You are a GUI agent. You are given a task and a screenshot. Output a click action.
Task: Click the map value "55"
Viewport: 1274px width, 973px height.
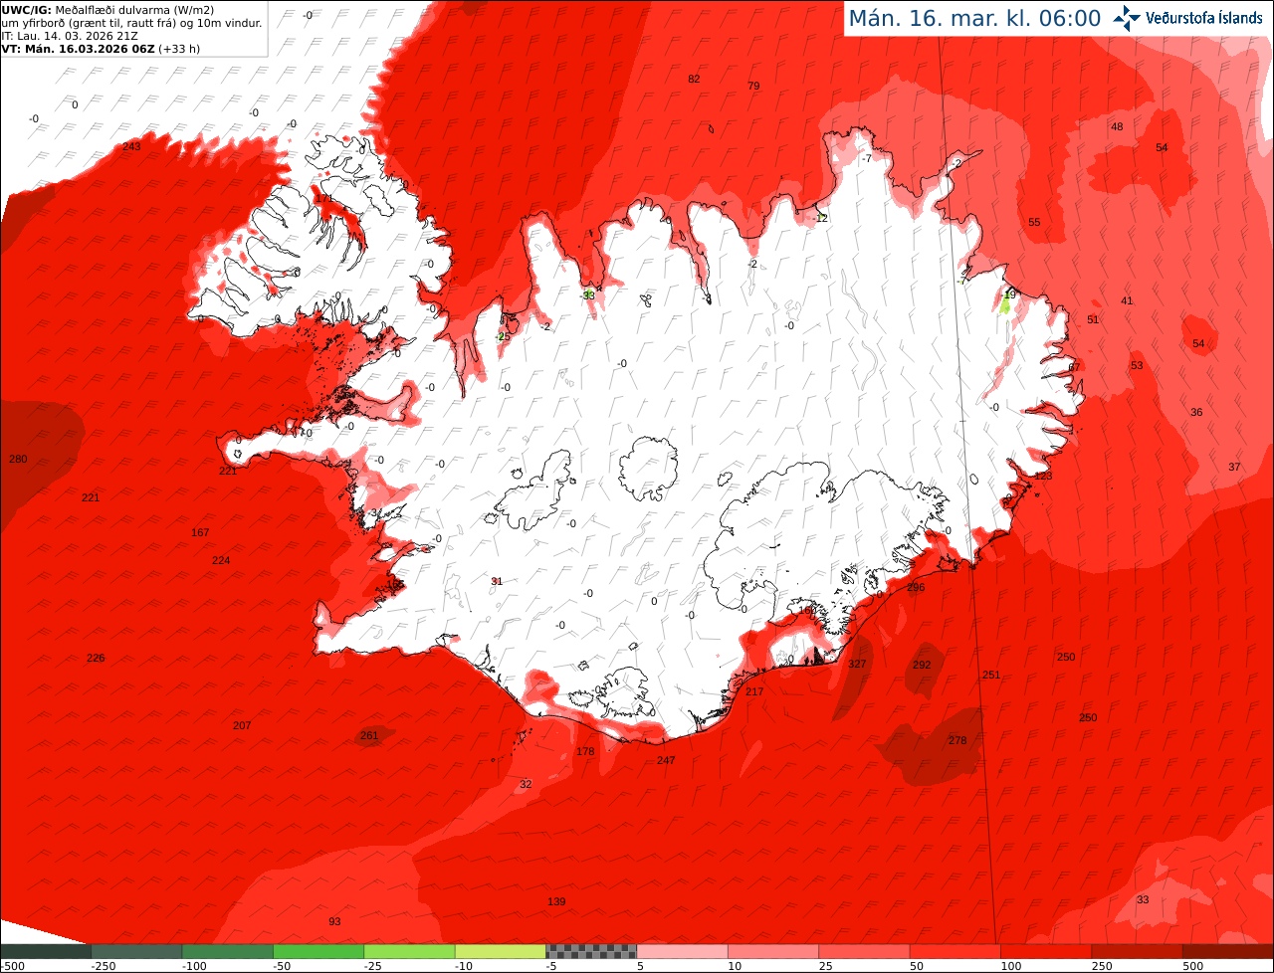(1034, 222)
